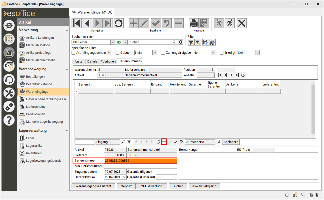This screenshot has width=324, height=200.
Task: Revert serial entry with small undo icon
Action: 181,142
